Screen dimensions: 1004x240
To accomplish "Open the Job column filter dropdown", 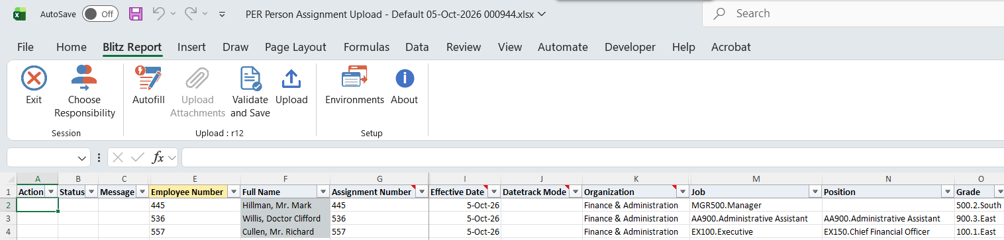I will (x=815, y=192).
